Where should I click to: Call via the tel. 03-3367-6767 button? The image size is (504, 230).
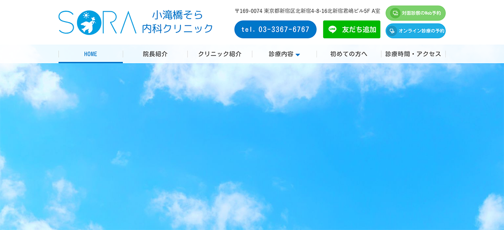tap(276, 30)
